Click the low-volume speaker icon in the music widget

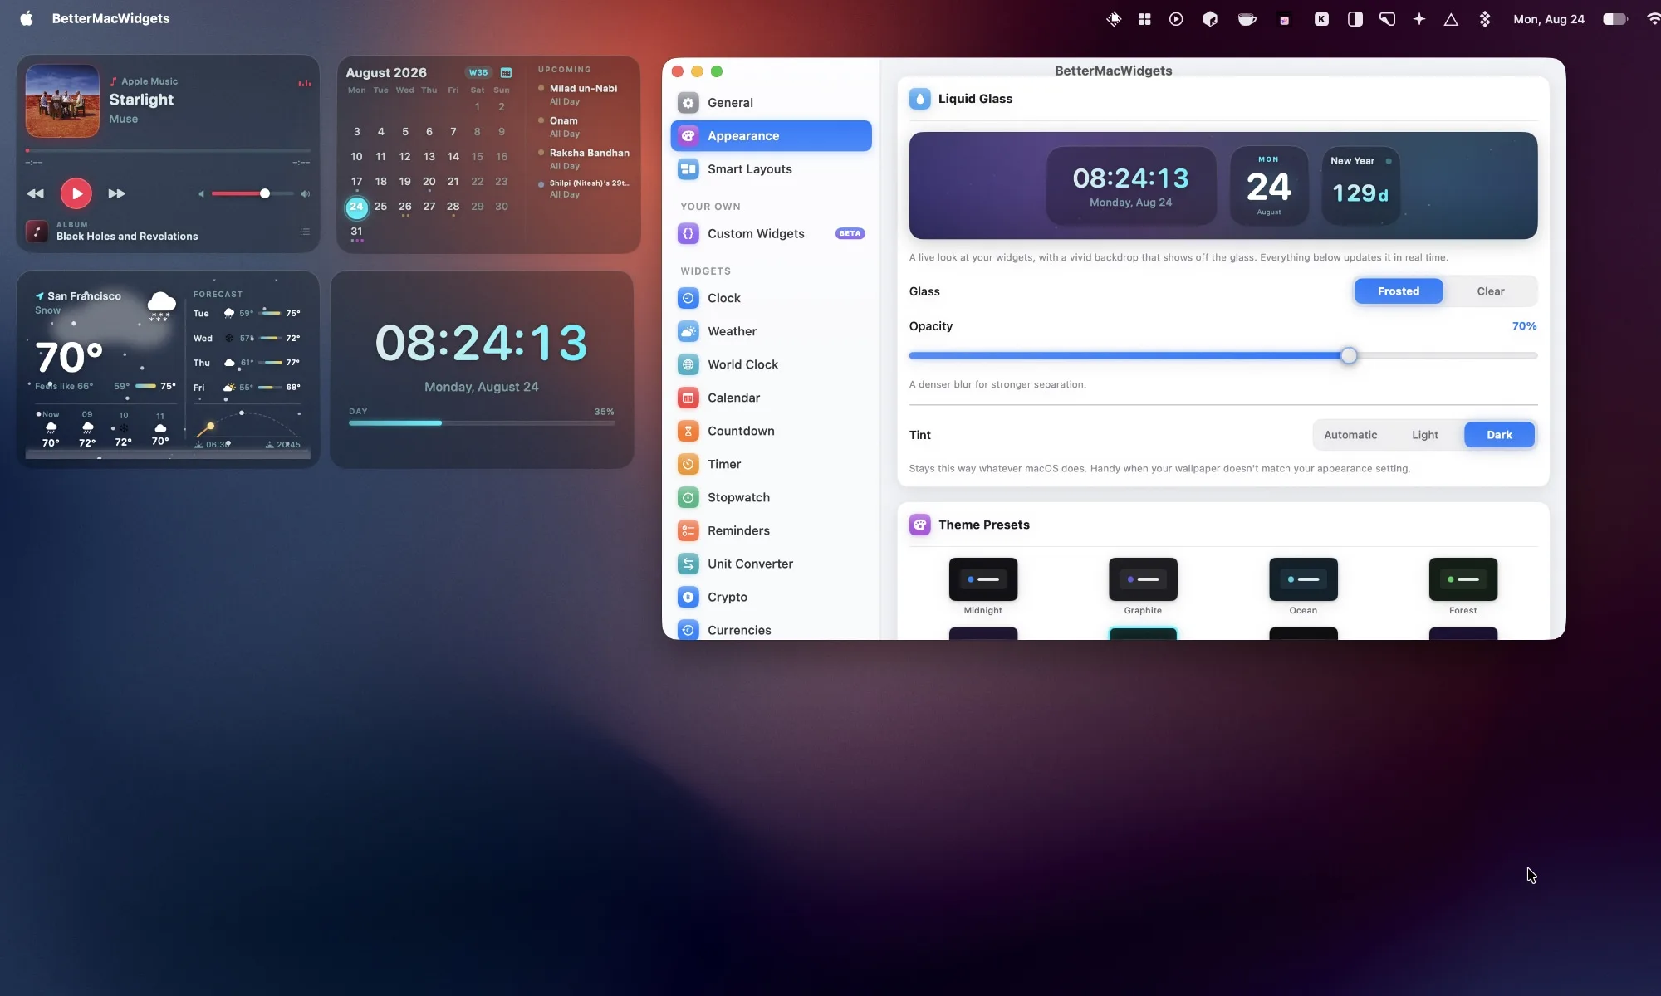(201, 194)
